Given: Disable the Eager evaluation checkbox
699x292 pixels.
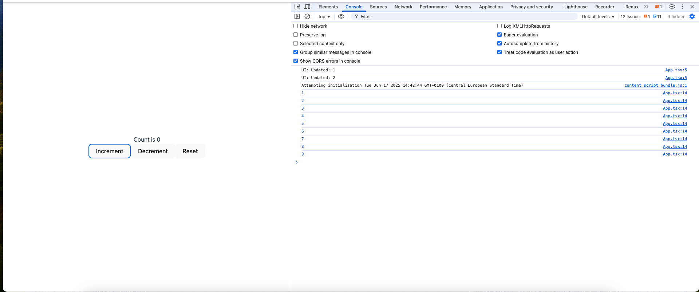Looking at the screenshot, I should (499, 35).
